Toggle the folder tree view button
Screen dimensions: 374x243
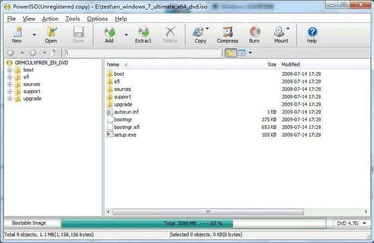click(230, 53)
